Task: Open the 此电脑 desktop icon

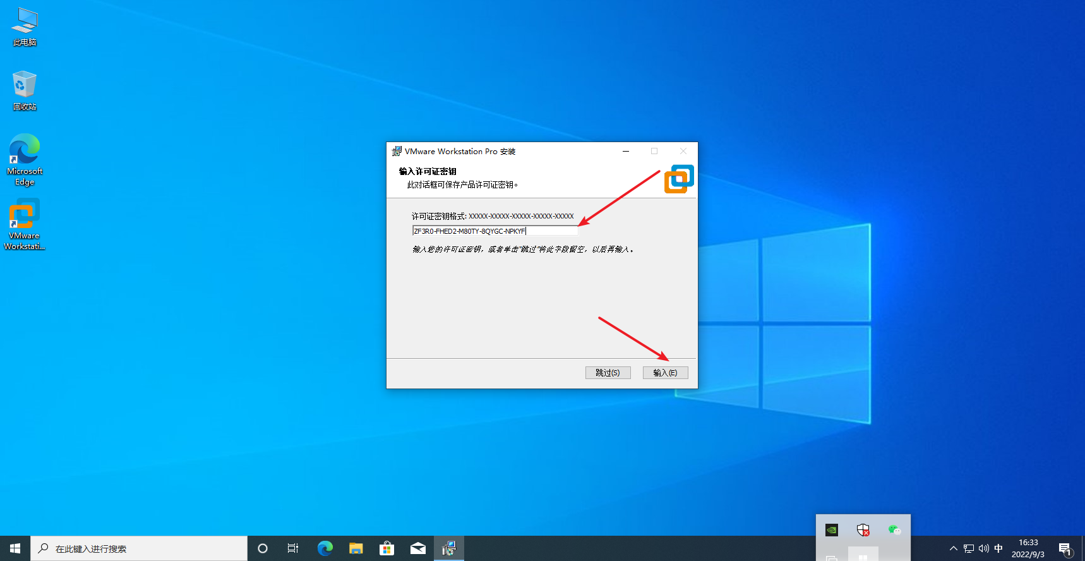Action: (25, 27)
